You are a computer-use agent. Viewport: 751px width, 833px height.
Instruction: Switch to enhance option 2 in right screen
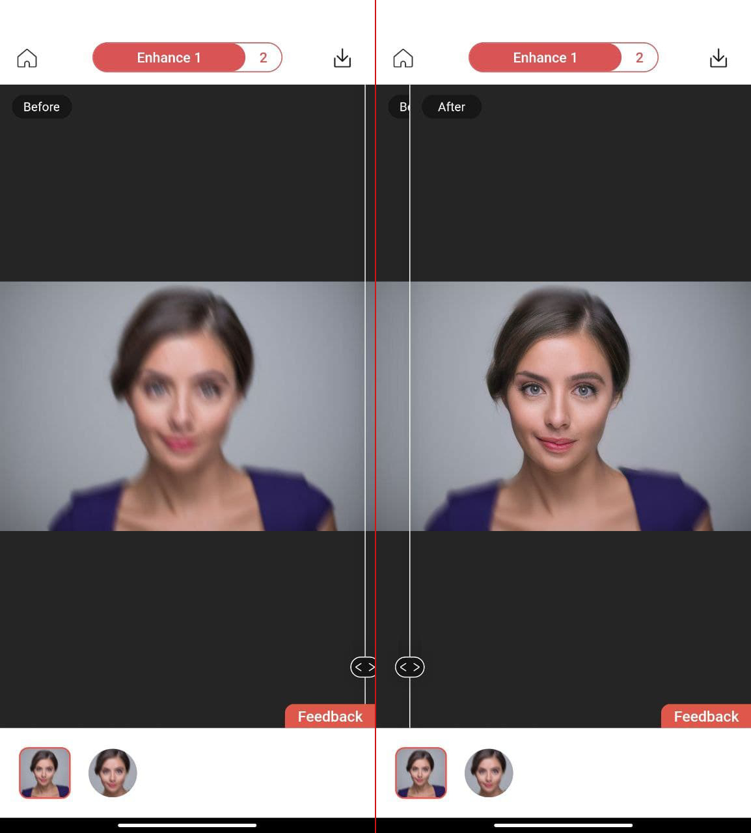pyautogui.click(x=640, y=58)
